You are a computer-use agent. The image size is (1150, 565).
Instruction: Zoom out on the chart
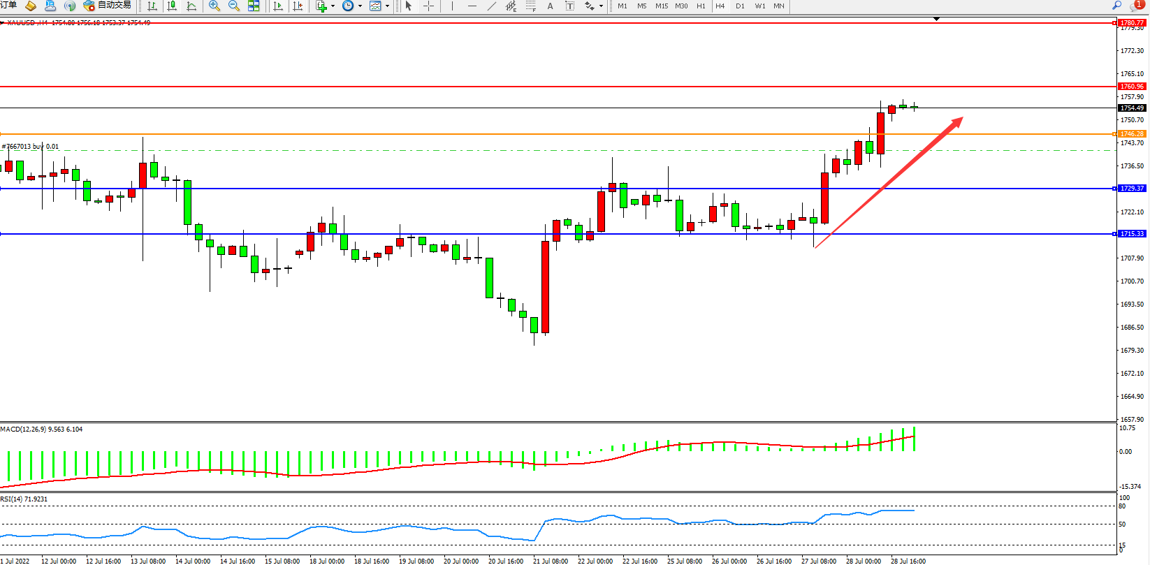click(x=234, y=6)
